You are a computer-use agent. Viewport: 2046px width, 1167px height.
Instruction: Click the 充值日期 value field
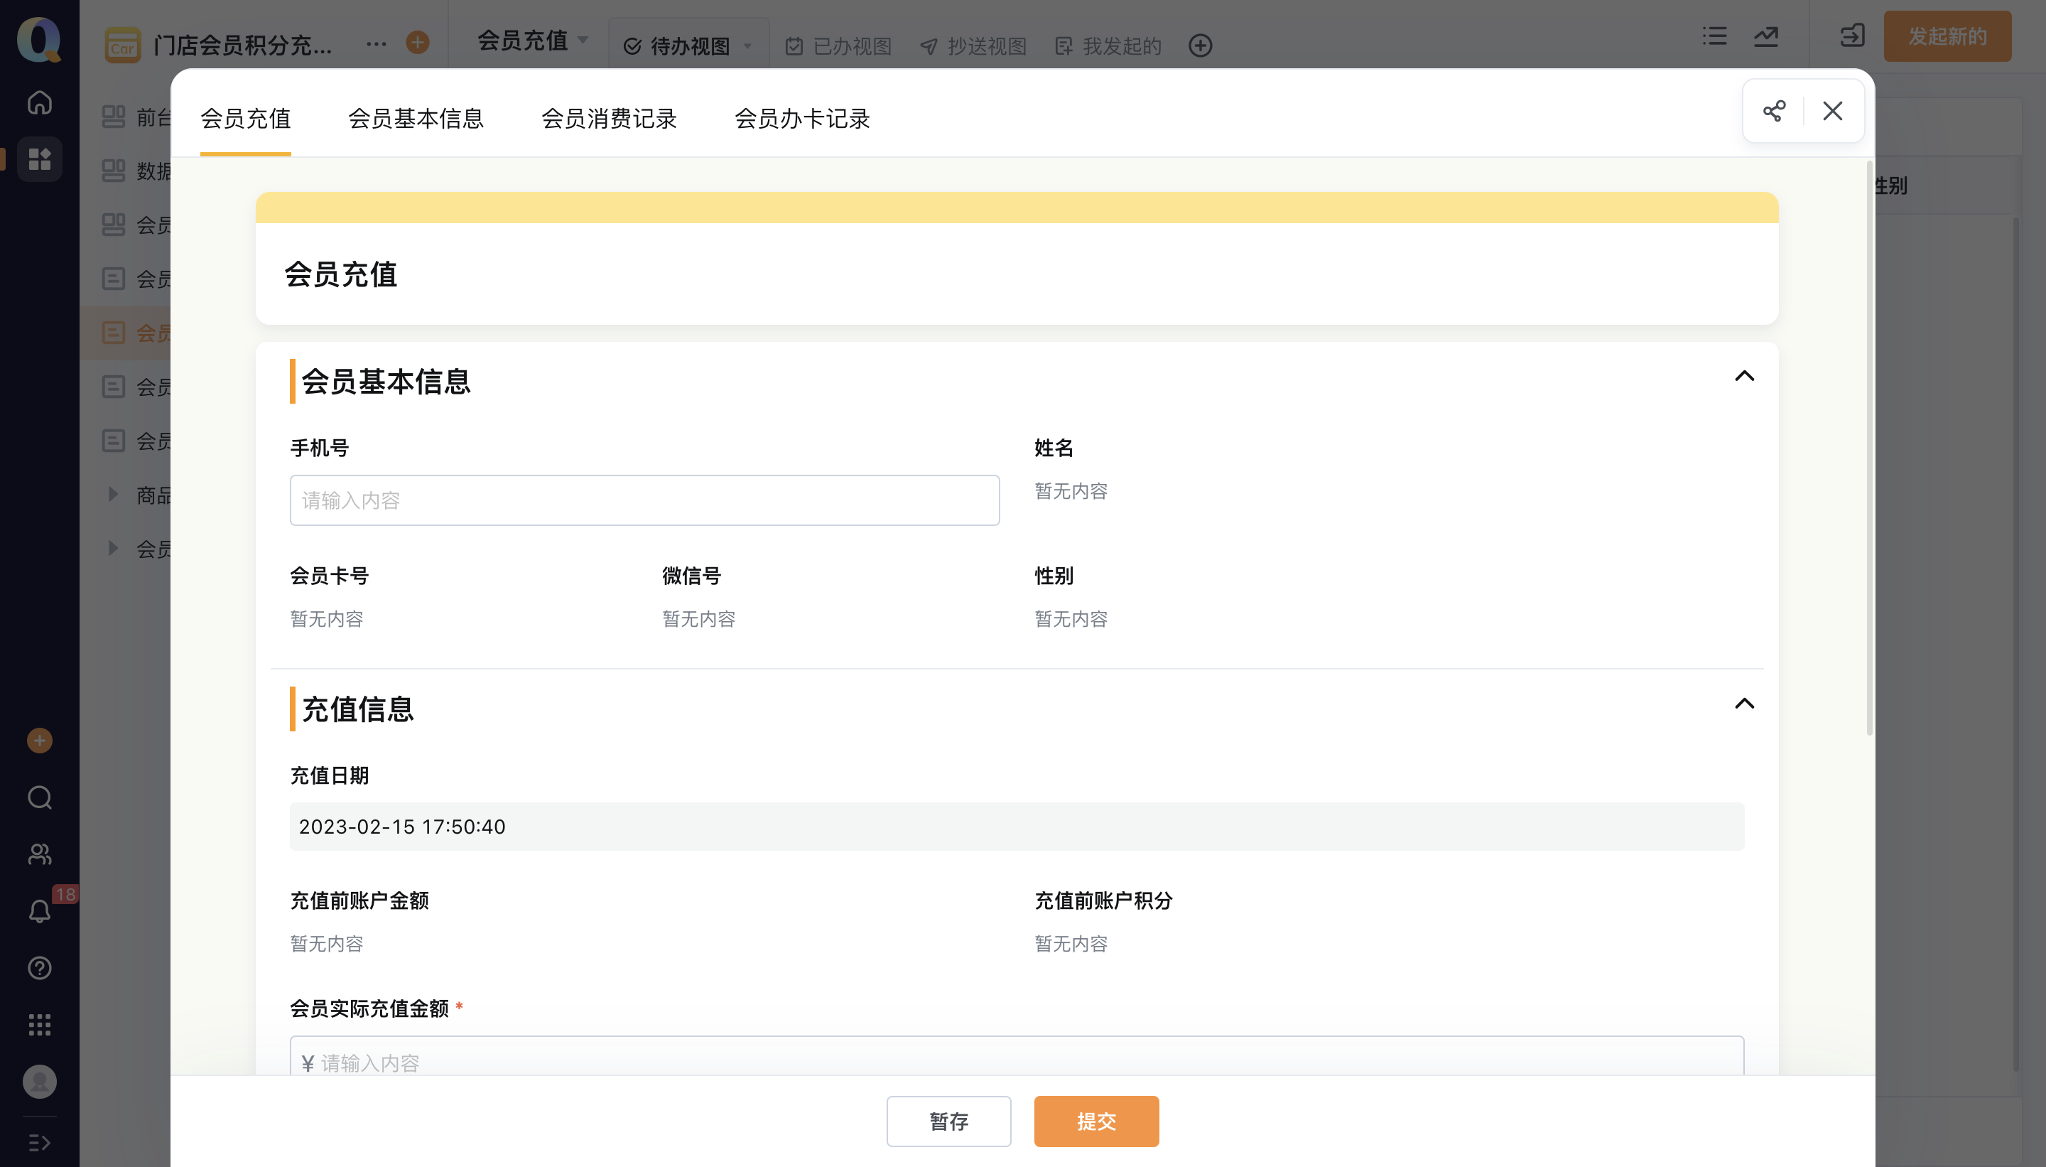[1017, 827]
